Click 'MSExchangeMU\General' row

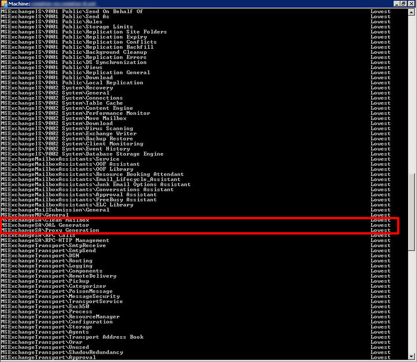196,215
